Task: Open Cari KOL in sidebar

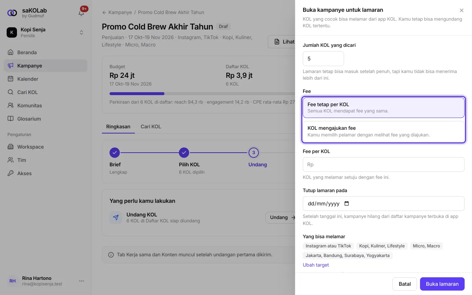Action: tap(46, 92)
